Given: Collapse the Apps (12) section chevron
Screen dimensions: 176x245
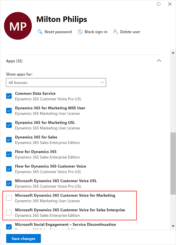Looking at the screenshot, I should pyautogui.click(x=159, y=61).
